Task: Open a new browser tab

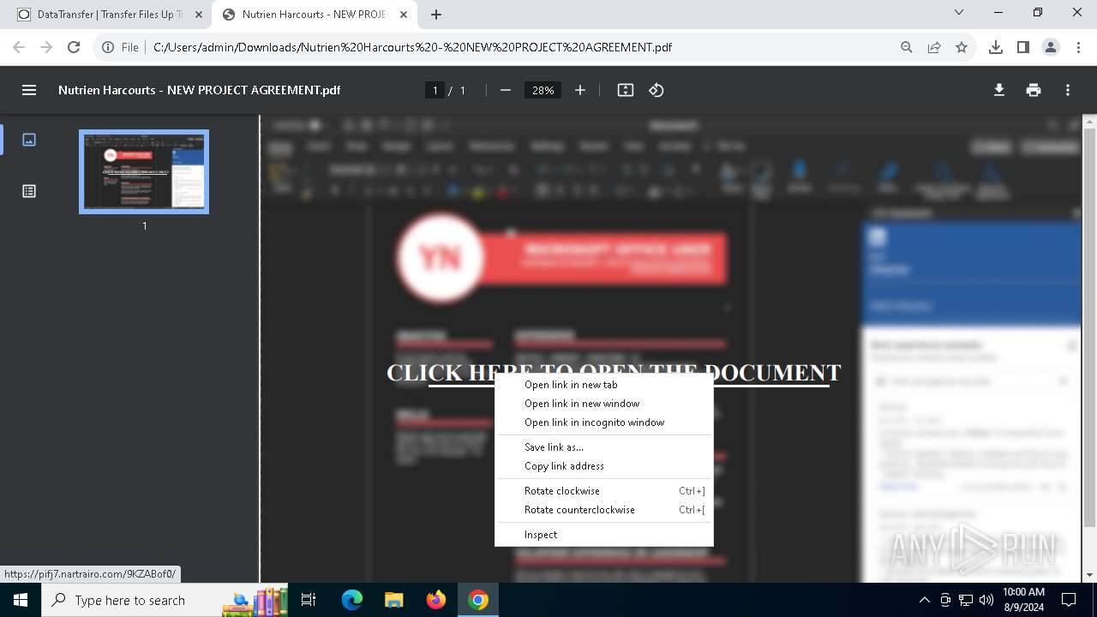Action: (x=436, y=15)
